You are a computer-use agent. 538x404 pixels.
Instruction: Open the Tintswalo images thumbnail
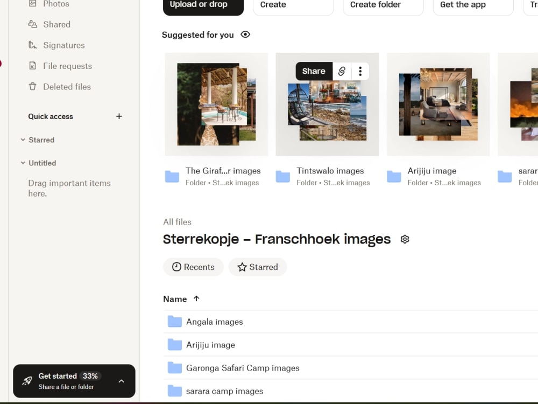(x=327, y=105)
